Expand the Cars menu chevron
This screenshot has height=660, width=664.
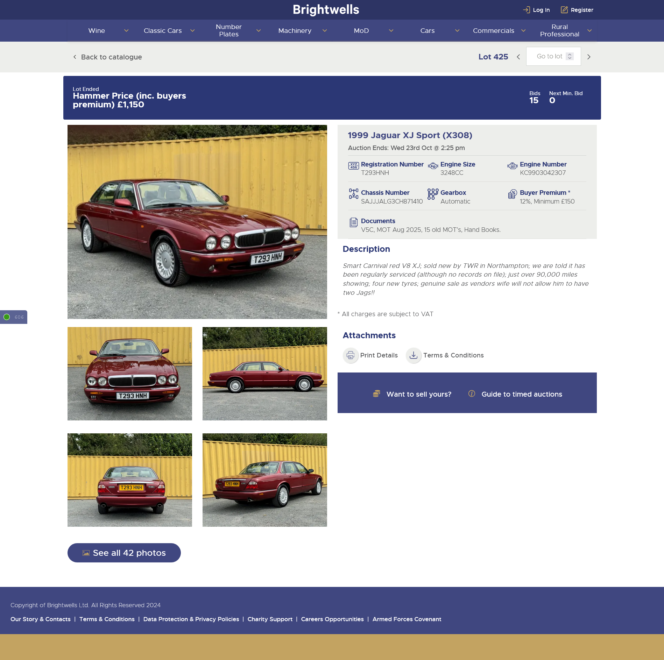coord(457,30)
